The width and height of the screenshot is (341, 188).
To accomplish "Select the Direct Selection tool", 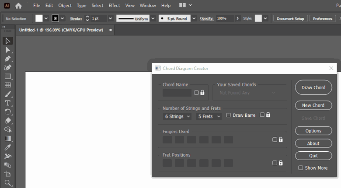I will 8,50.
